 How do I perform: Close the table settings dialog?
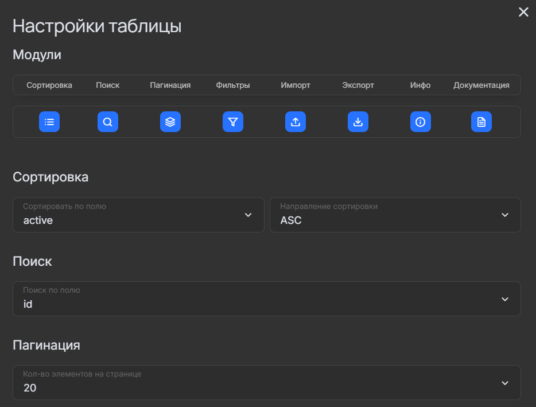(523, 12)
